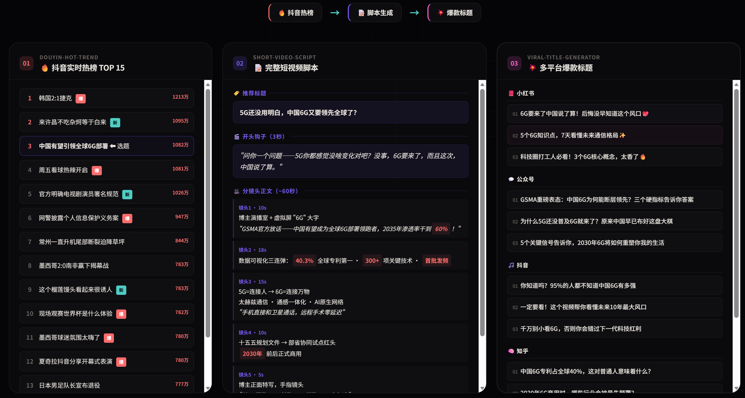Click the 镜头2 • 18s shot label
The width and height of the screenshot is (745, 398).
[253, 250]
